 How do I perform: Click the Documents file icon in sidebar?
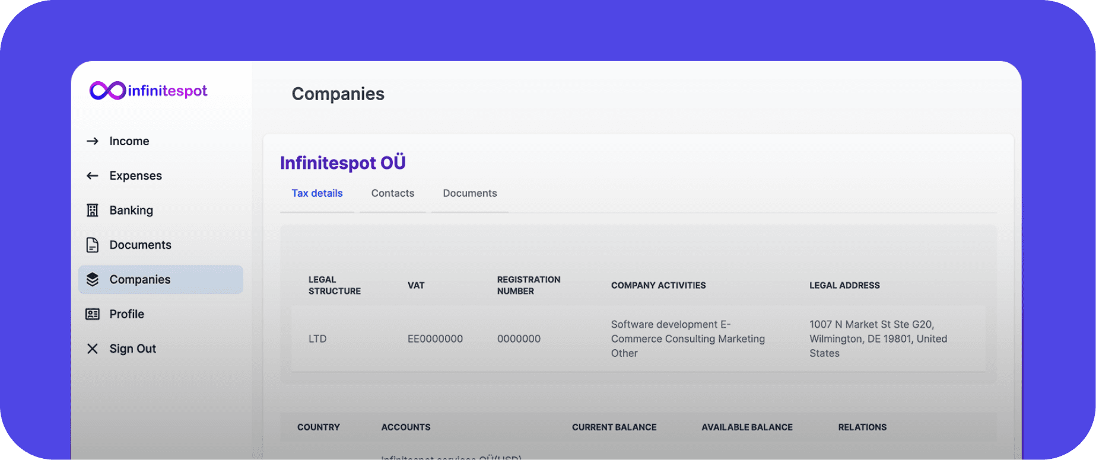93,245
